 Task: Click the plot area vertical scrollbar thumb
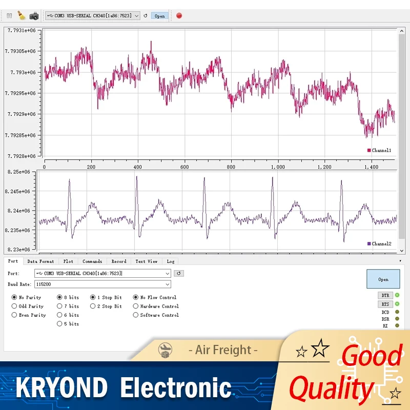(402, 136)
